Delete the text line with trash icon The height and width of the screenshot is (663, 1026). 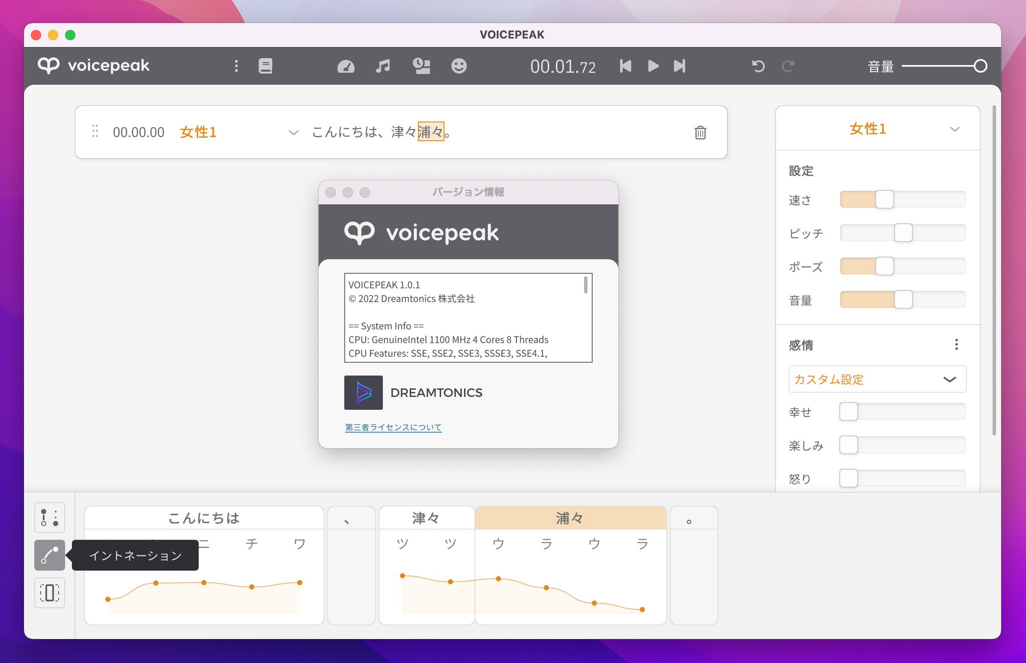pyautogui.click(x=700, y=132)
